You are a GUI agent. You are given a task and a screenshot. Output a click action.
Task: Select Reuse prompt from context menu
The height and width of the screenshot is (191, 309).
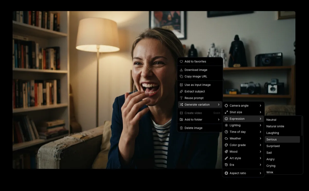click(x=194, y=98)
